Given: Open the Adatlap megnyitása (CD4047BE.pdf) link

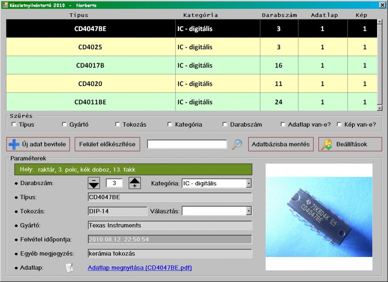Looking at the screenshot, I should tap(140, 268).
